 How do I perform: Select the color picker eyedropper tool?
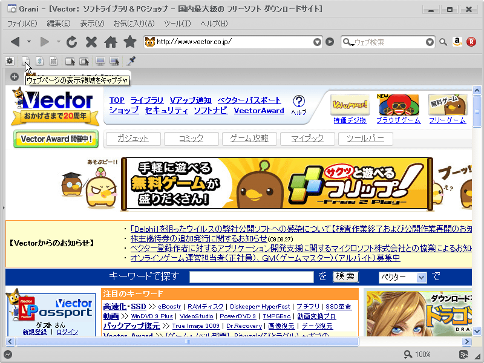tap(131, 61)
